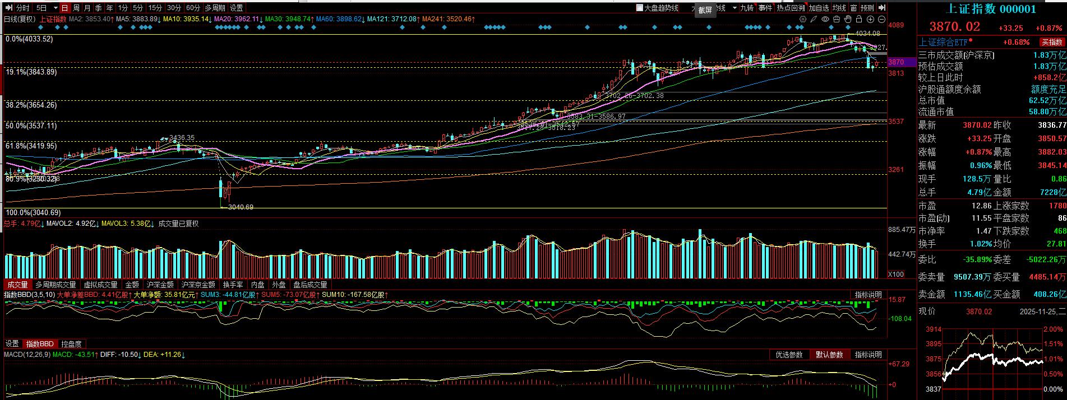The width and height of the screenshot is (1067, 400).
Task: Click 优选参数 for MACD
Action: [789, 355]
